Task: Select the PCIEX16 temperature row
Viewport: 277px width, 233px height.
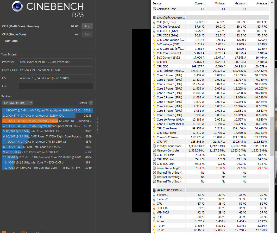Action: [x=210, y=208]
